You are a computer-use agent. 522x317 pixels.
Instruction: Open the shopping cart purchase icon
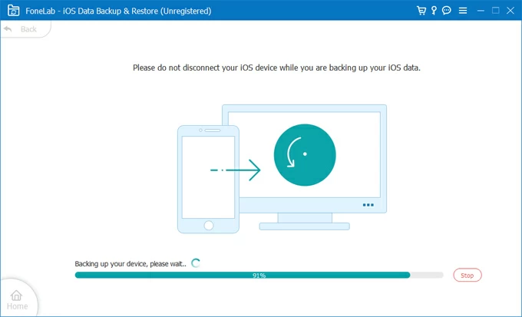421,11
